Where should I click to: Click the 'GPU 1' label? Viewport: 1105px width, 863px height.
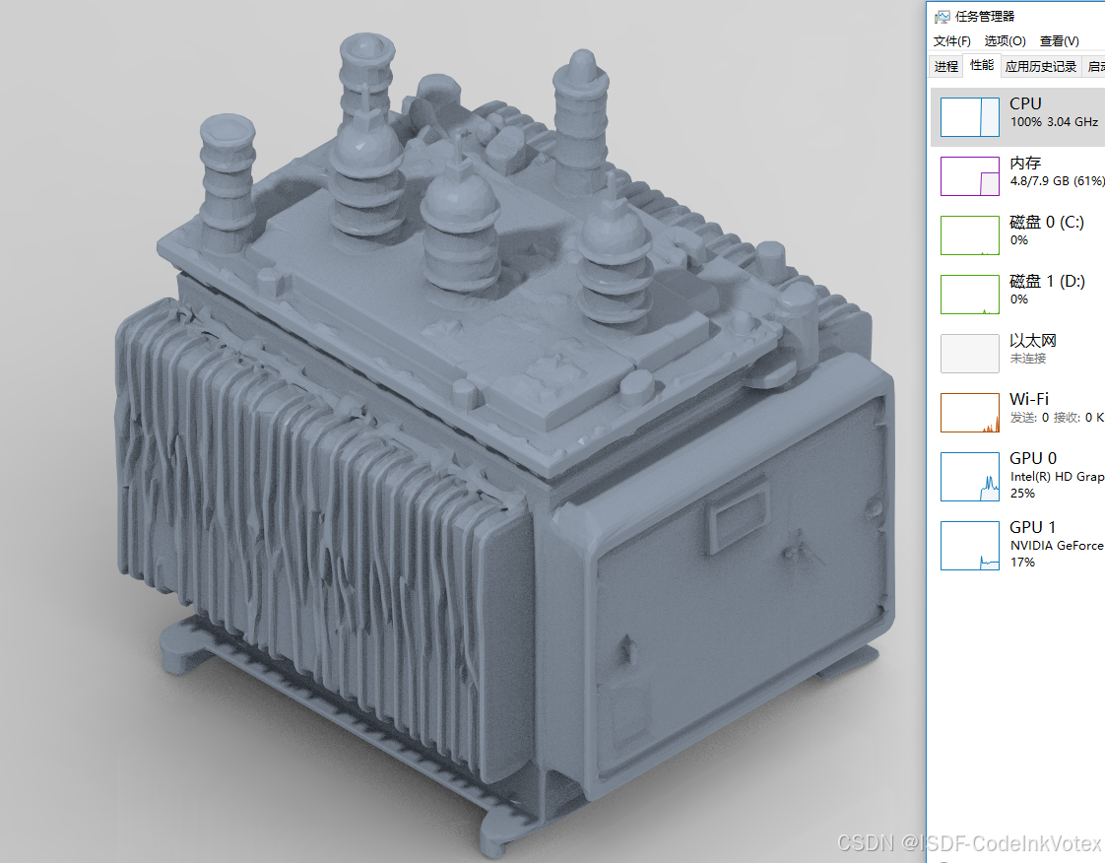click(x=1033, y=527)
